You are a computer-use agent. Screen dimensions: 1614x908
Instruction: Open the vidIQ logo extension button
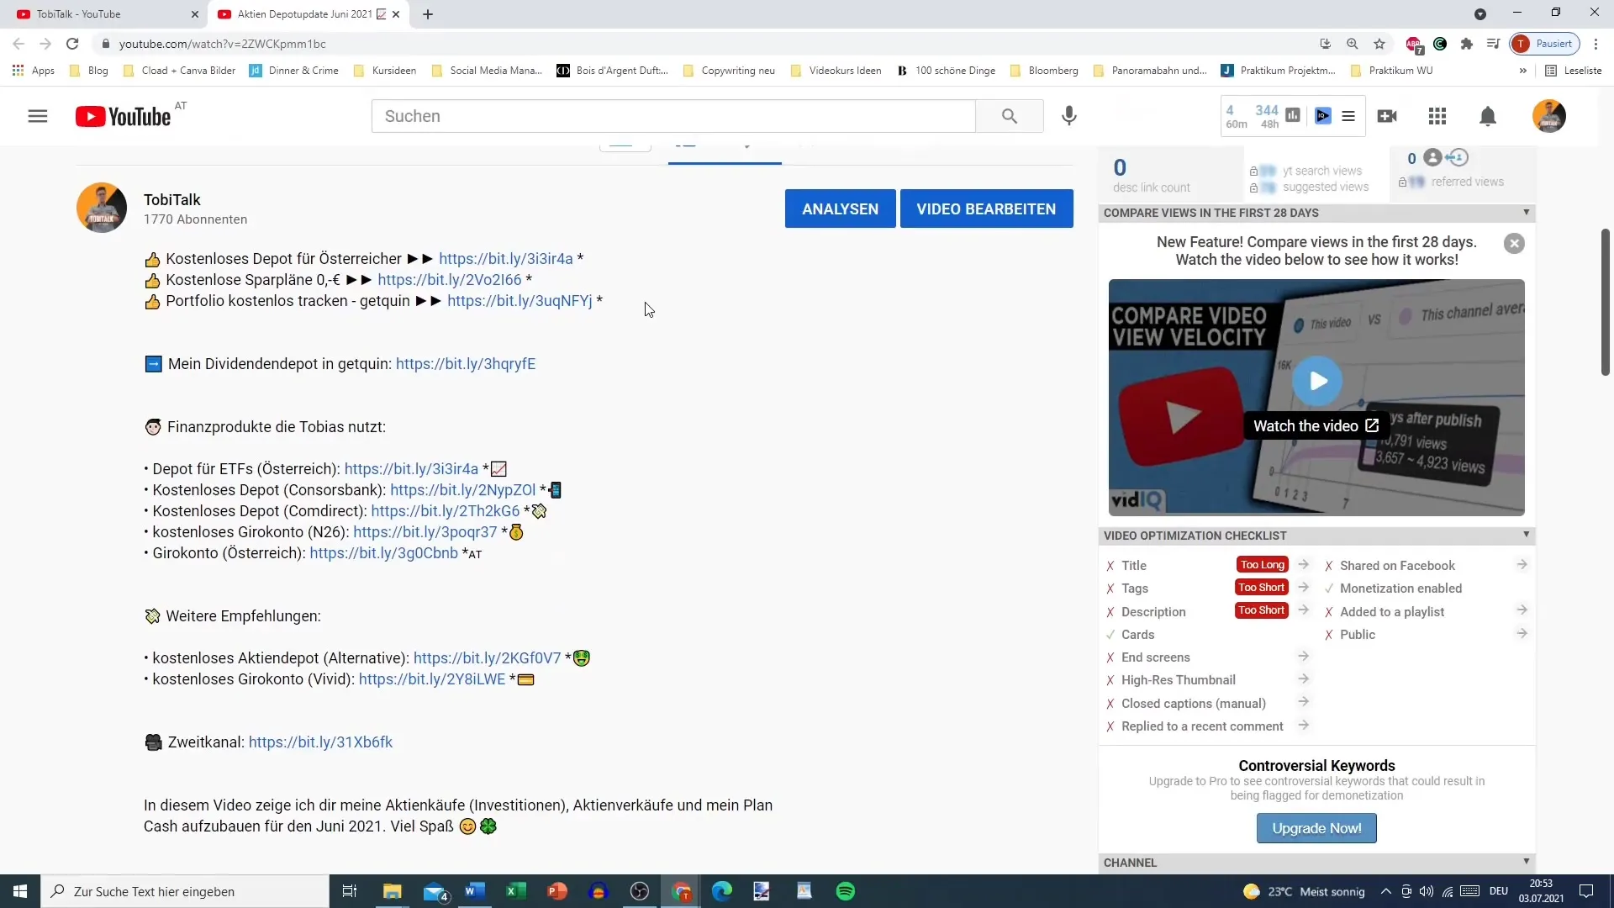tap(1323, 116)
